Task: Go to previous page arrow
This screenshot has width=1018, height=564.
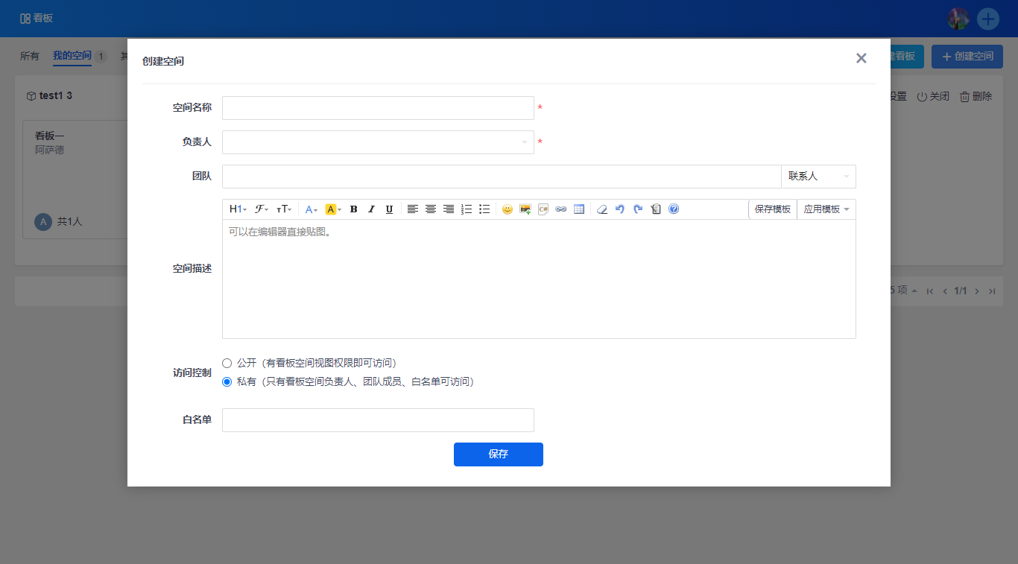Action: [x=945, y=291]
